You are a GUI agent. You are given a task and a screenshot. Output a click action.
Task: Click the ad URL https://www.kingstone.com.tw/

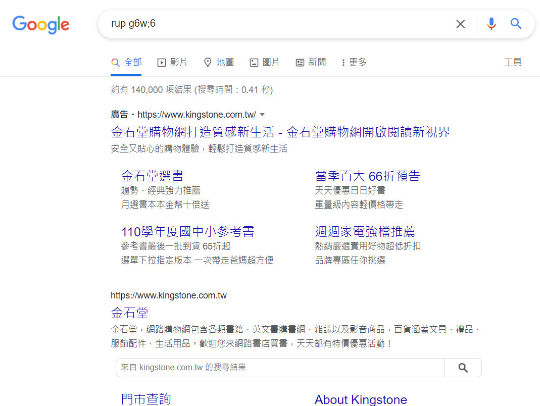[197, 115]
